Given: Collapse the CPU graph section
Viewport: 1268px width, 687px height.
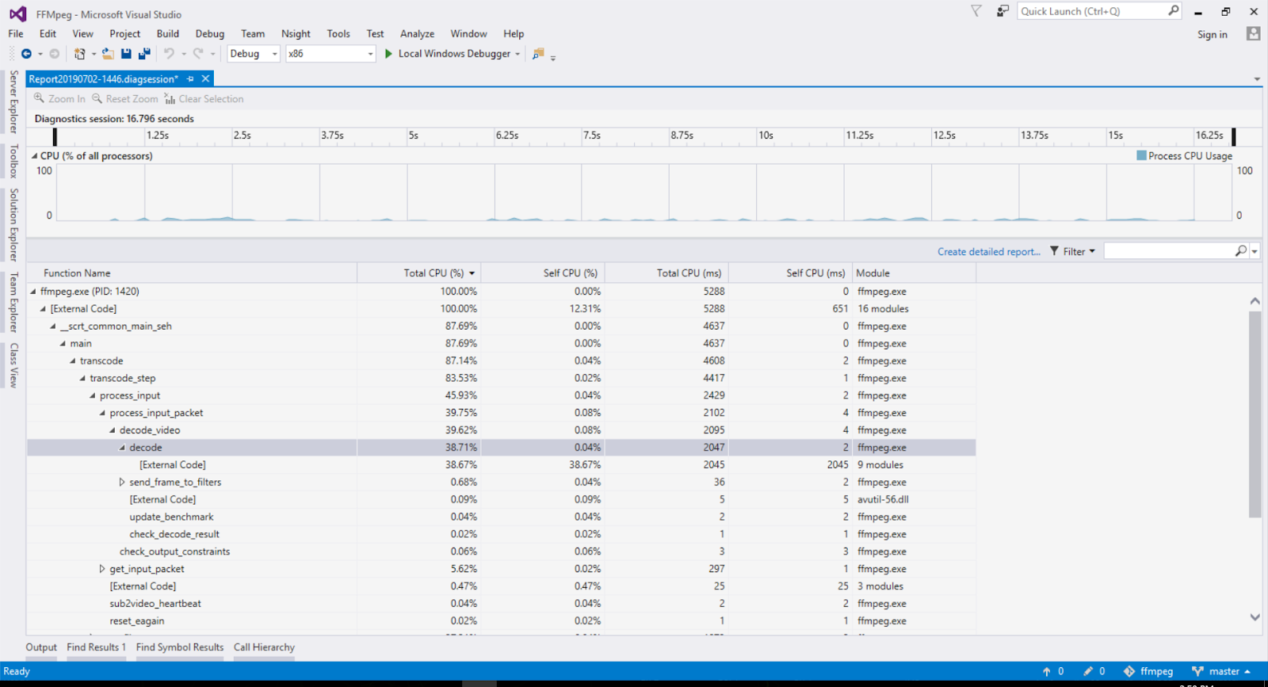Looking at the screenshot, I should [x=34, y=156].
